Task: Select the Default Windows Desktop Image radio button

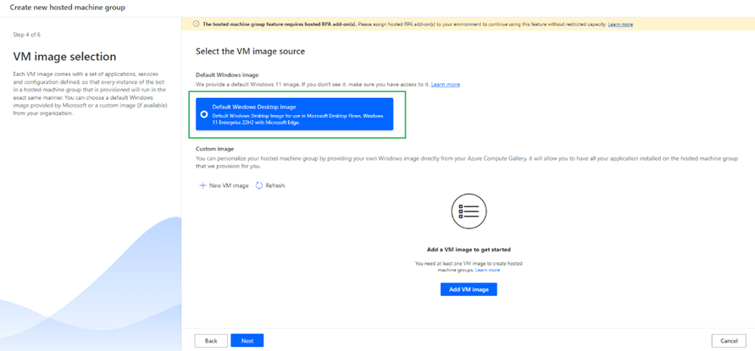Action: coord(204,114)
